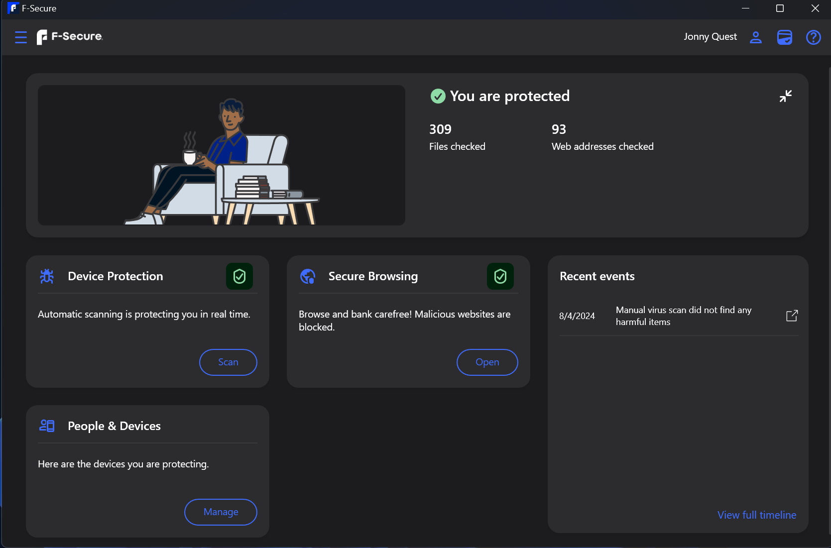The image size is (831, 548).
Task: Click the 8/4/2024 event date
Action: 577,316
